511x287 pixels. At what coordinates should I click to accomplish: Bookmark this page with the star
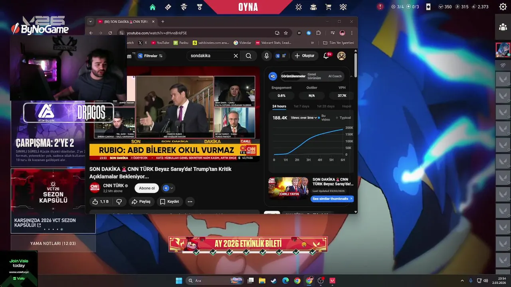point(286,33)
